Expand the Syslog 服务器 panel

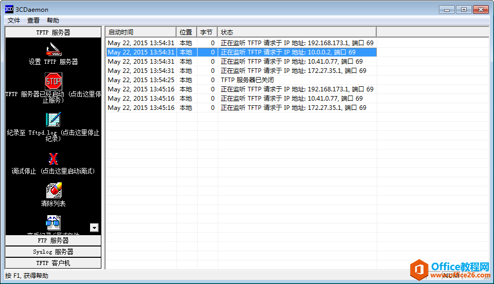coord(53,252)
